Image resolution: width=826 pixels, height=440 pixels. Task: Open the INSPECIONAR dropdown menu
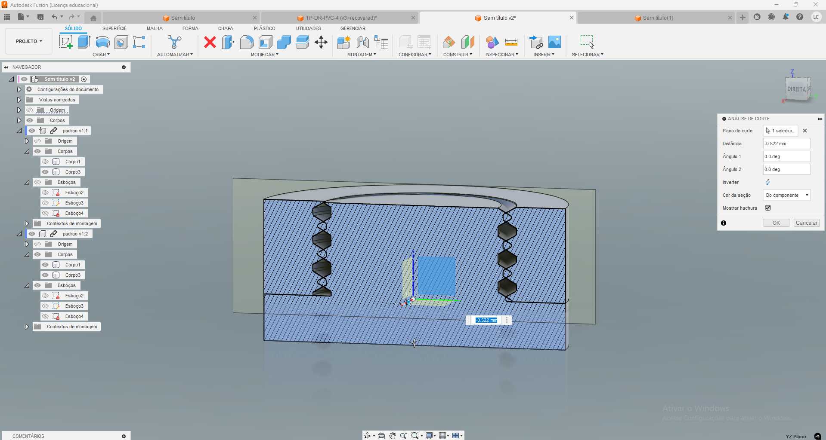click(x=502, y=55)
